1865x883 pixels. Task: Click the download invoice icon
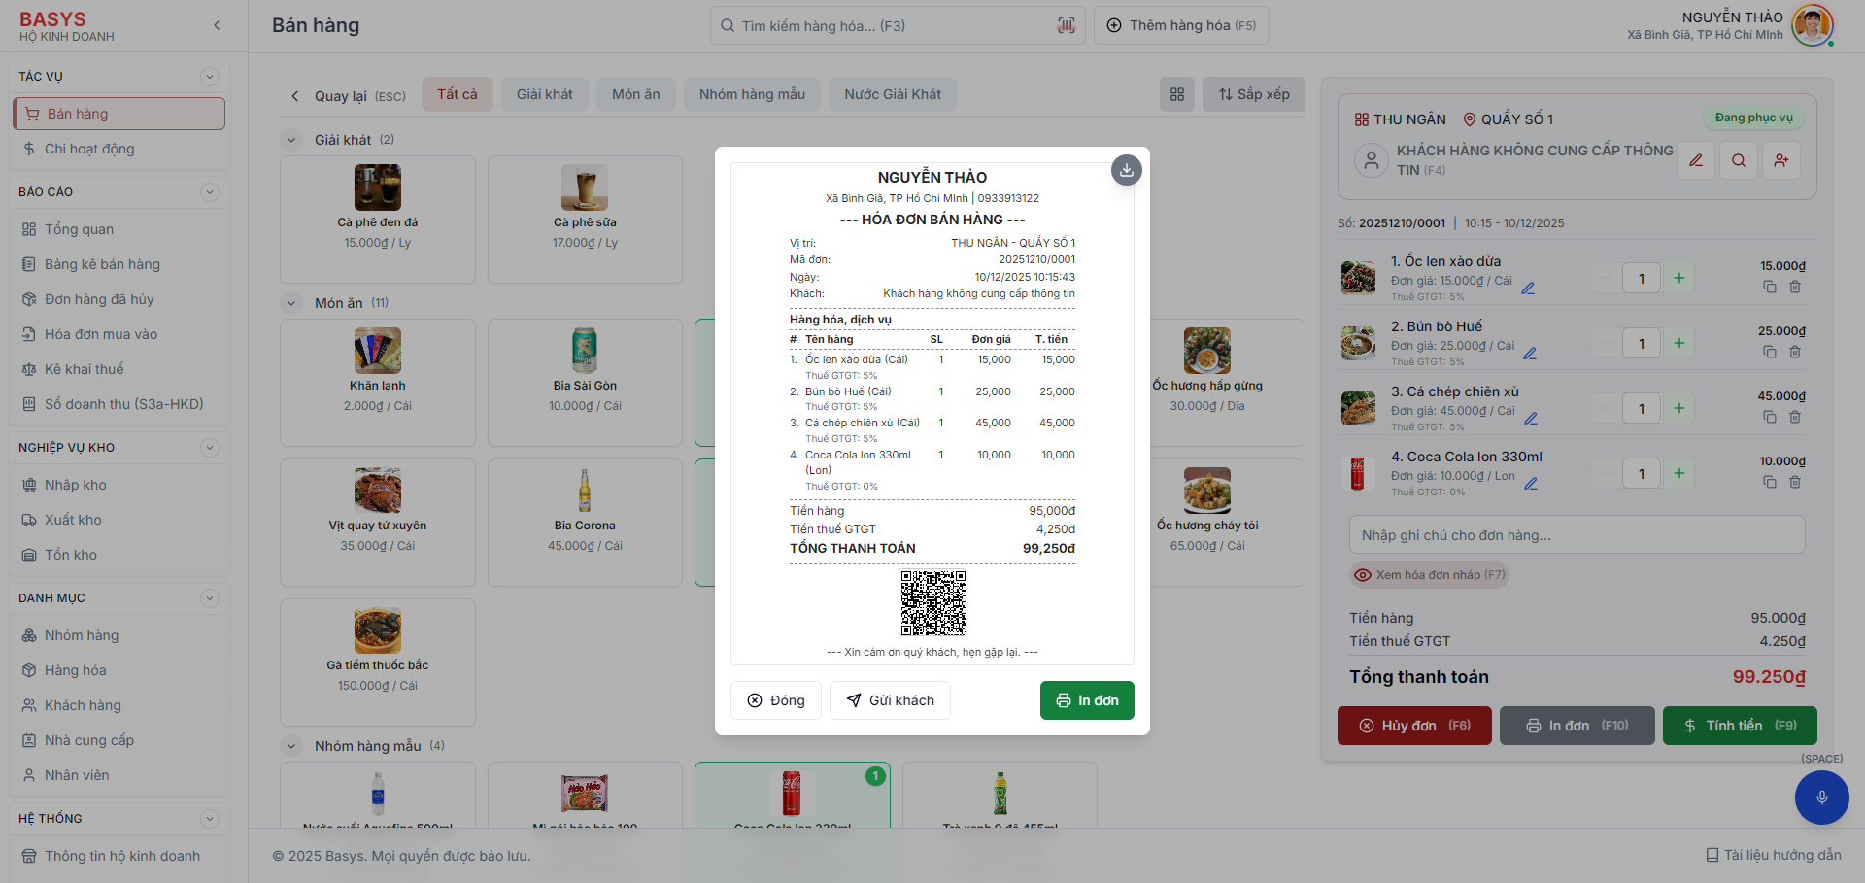[x=1126, y=170]
